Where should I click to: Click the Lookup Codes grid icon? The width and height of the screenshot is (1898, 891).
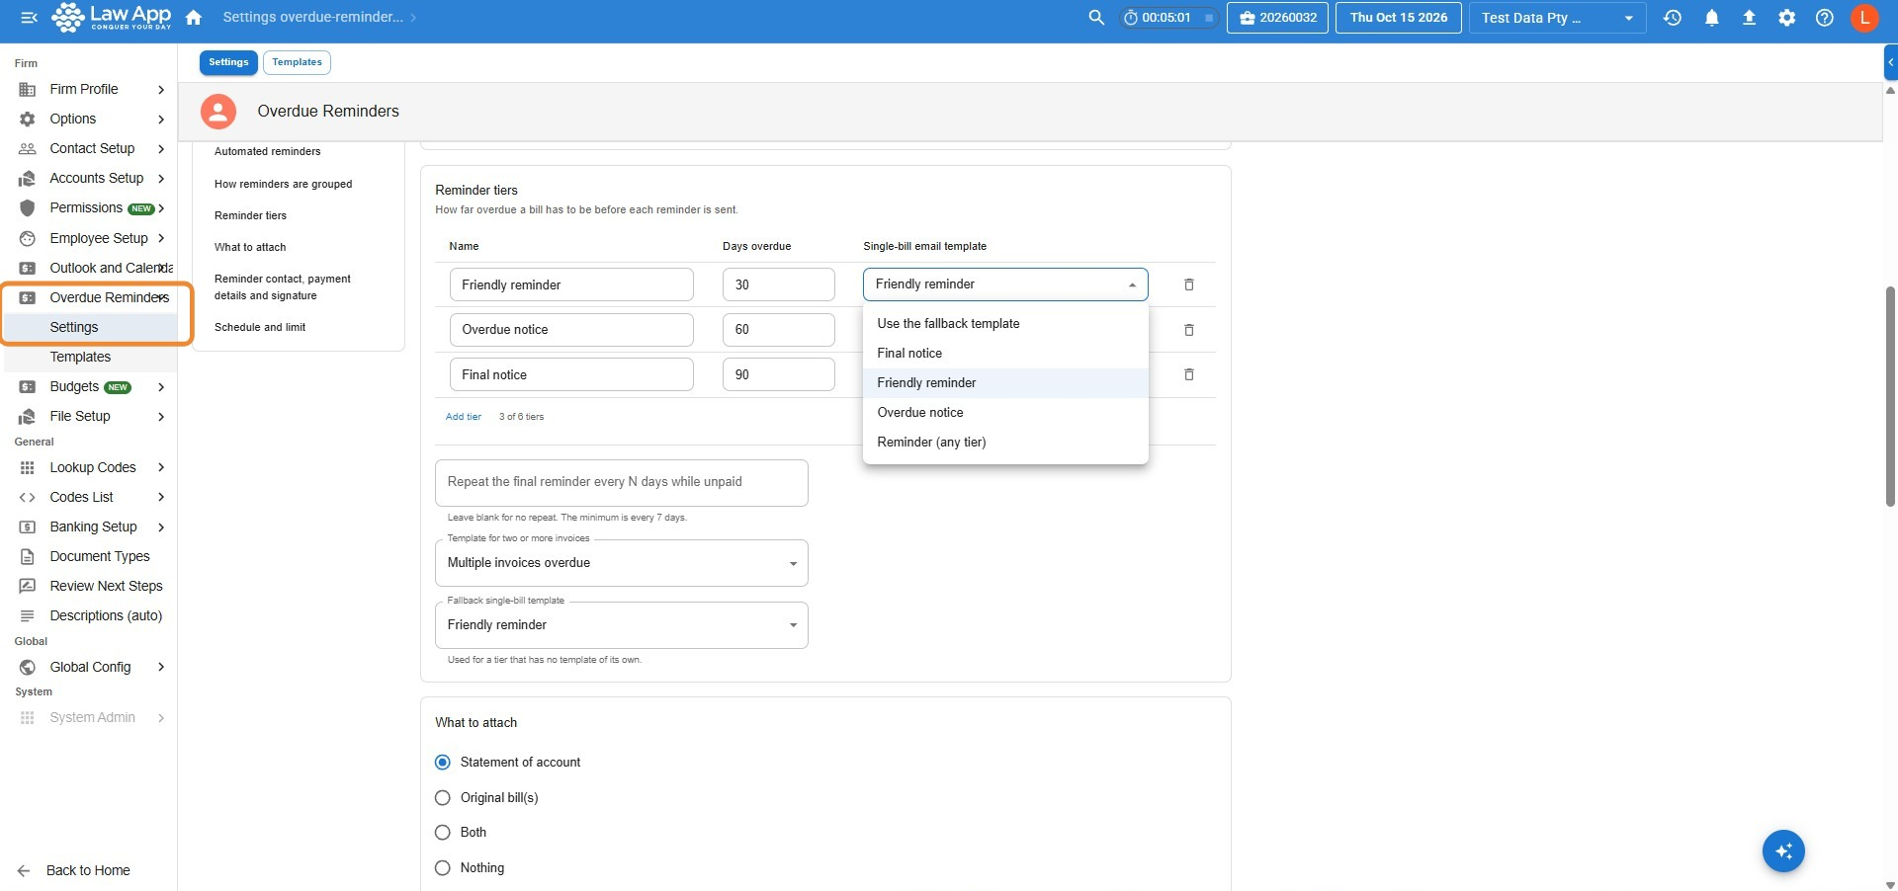[28, 468]
